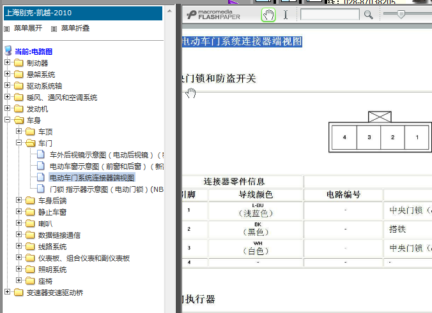Open 电动车门系统连接器端视图 tree item
This screenshot has width=432, height=313.
click(92, 178)
